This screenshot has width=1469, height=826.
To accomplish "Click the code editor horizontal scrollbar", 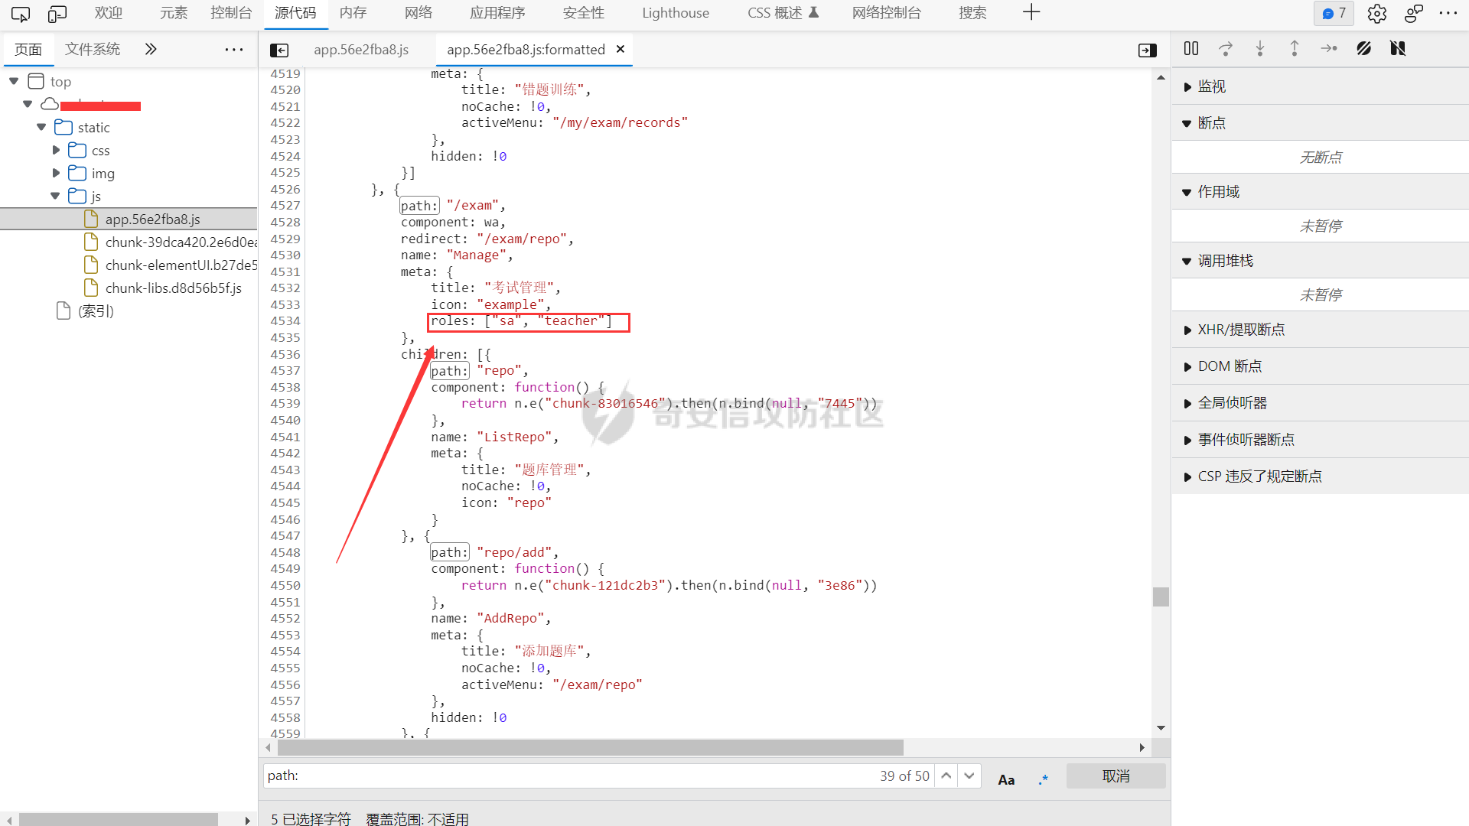I will pyautogui.click(x=590, y=747).
